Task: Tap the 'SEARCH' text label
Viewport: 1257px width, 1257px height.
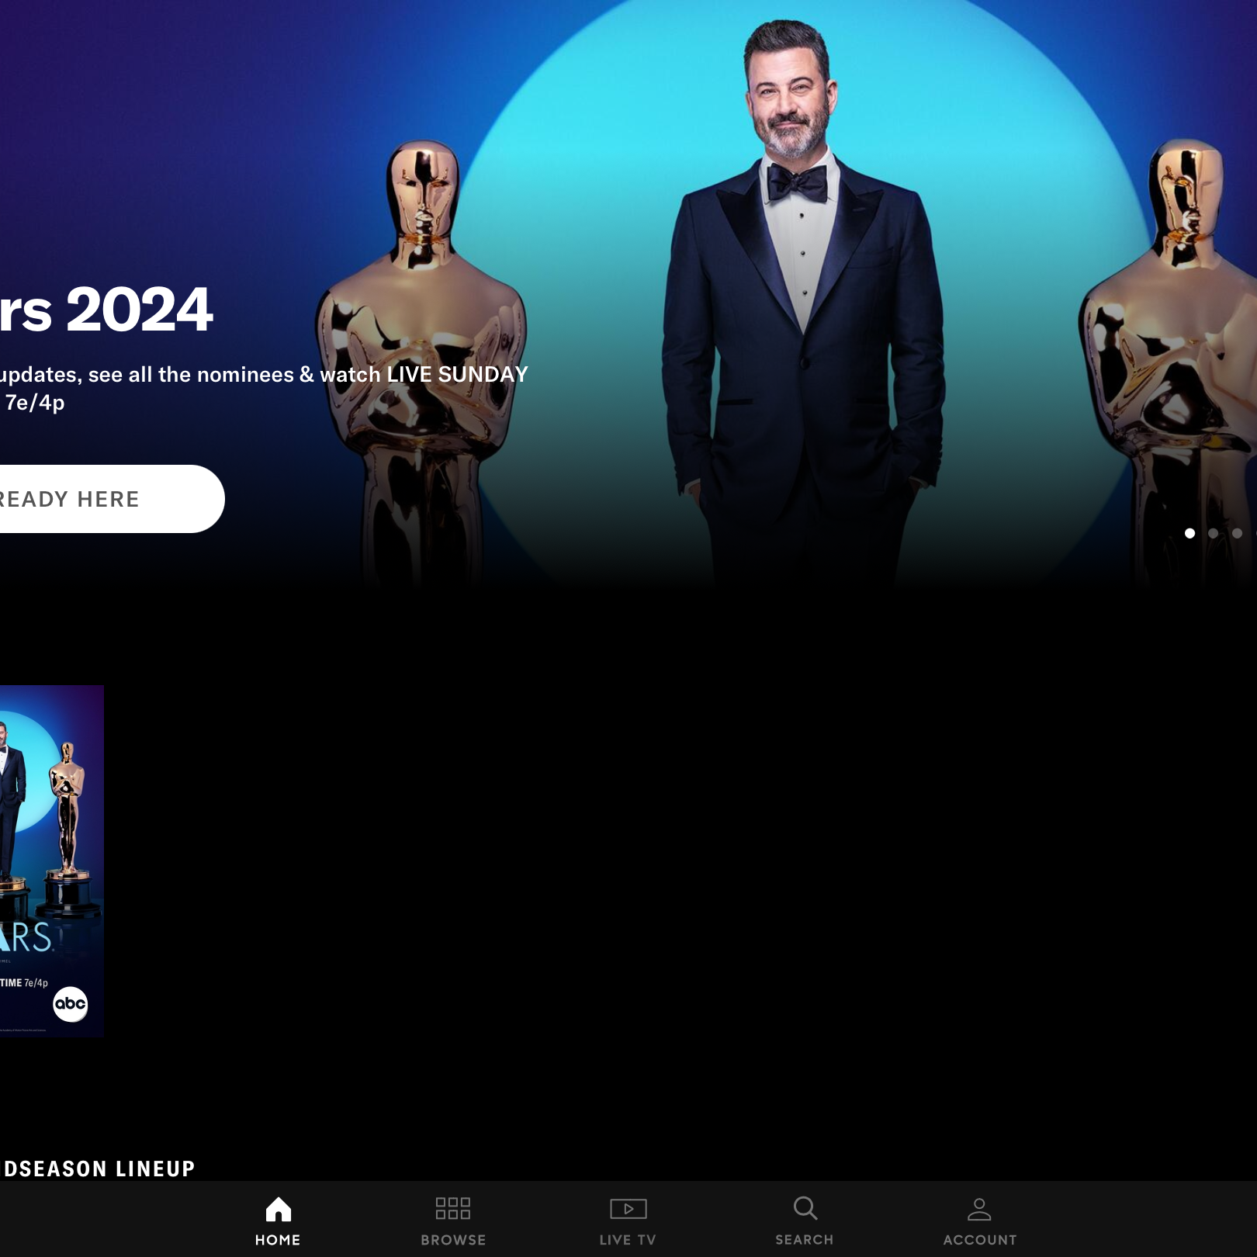Action: (x=805, y=1240)
